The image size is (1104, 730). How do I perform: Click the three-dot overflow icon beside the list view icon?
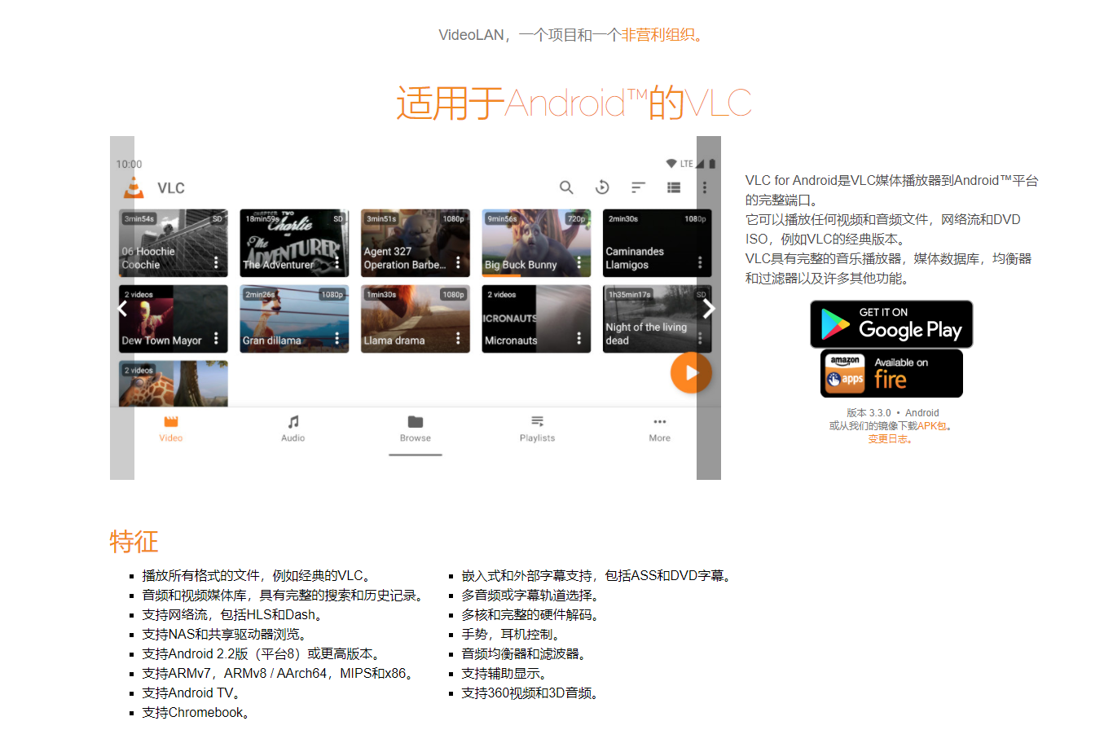point(705,187)
